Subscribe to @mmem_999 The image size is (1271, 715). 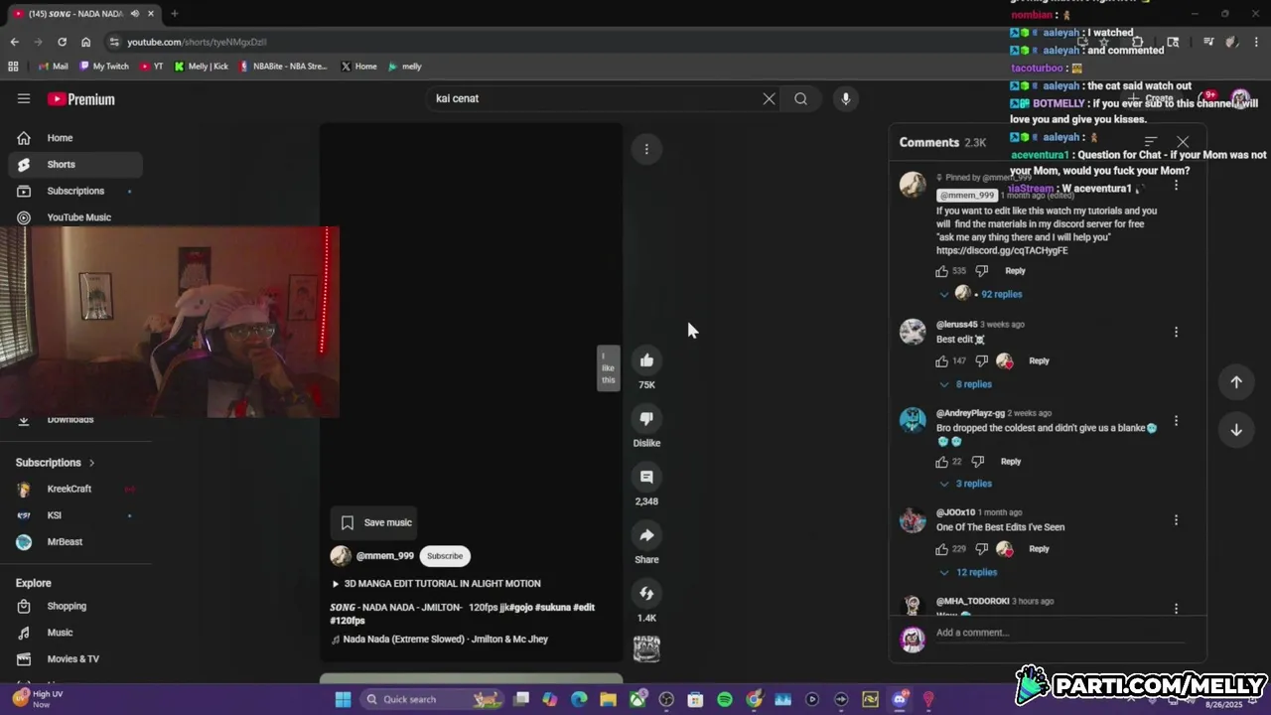coord(445,556)
